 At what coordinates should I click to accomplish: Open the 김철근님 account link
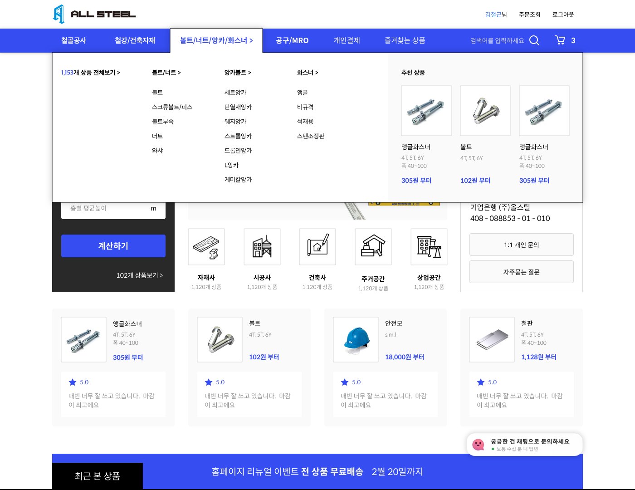(x=496, y=15)
